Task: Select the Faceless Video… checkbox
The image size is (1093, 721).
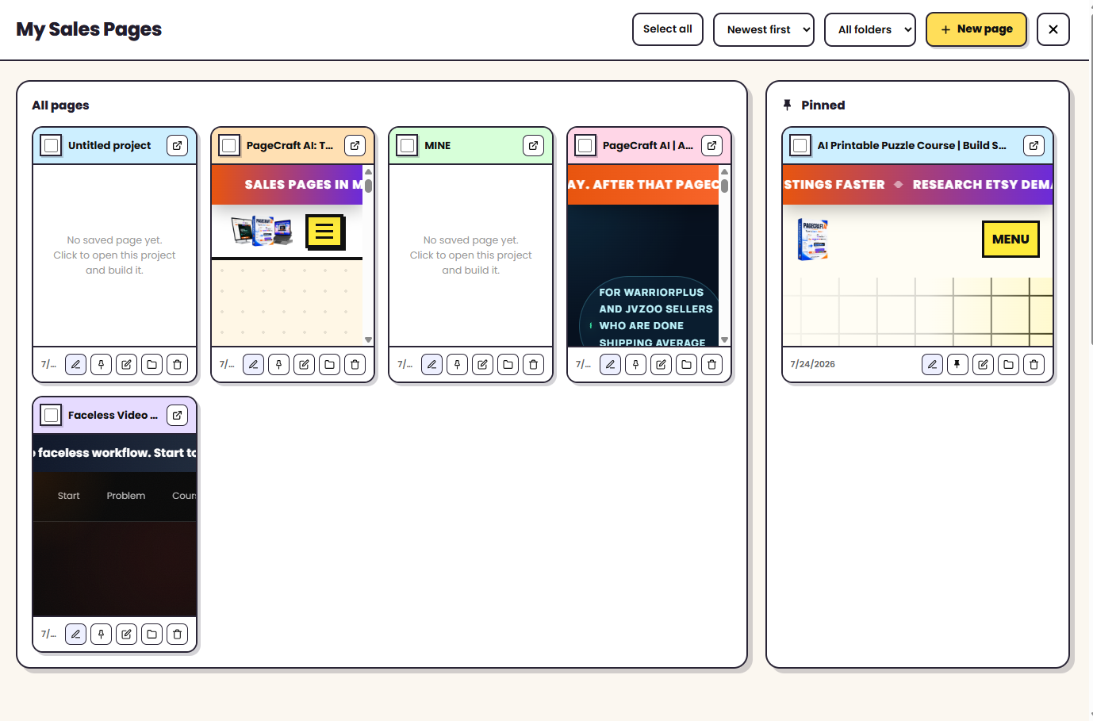Action: pos(51,416)
